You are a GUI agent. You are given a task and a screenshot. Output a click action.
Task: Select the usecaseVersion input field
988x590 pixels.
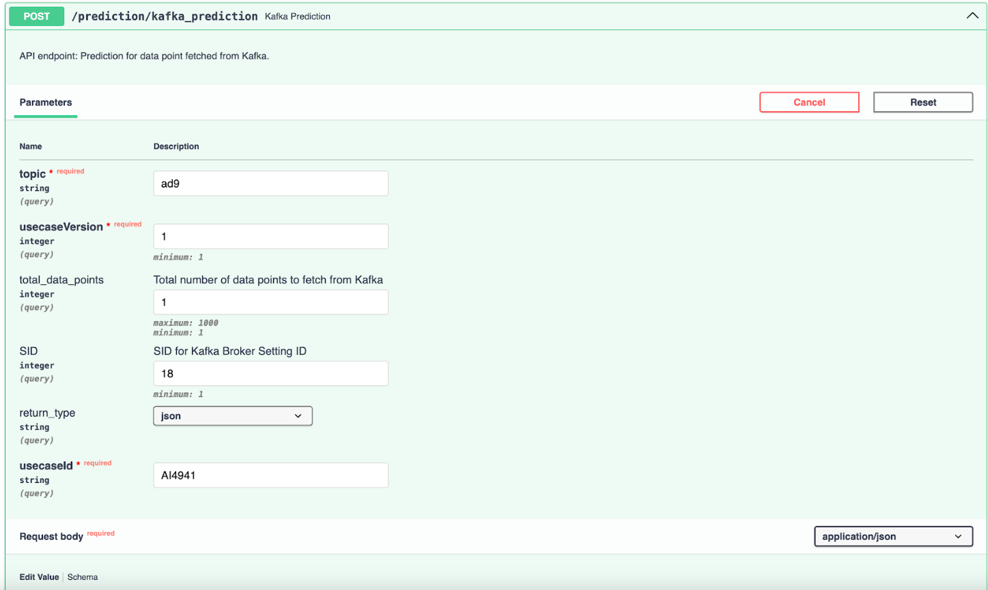[x=270, y=235]
